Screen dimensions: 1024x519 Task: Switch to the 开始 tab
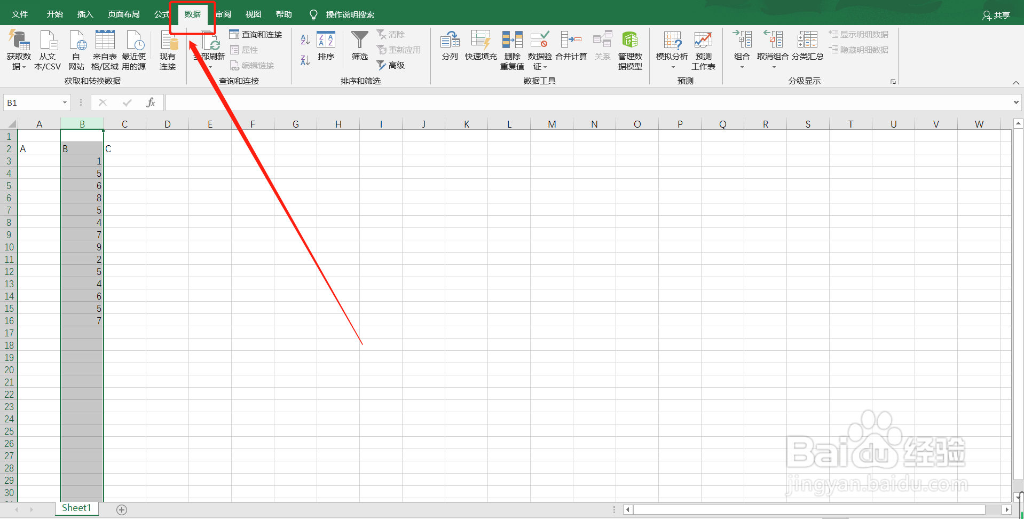55,14
